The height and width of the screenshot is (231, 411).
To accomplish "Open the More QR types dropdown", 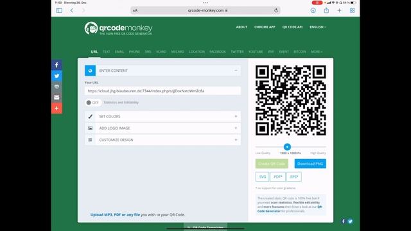I will [x=317, y=51].
